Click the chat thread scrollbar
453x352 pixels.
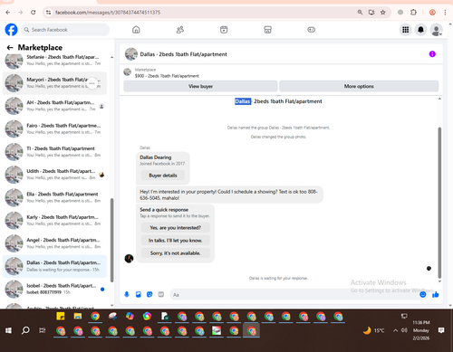[x=439, y=203]
